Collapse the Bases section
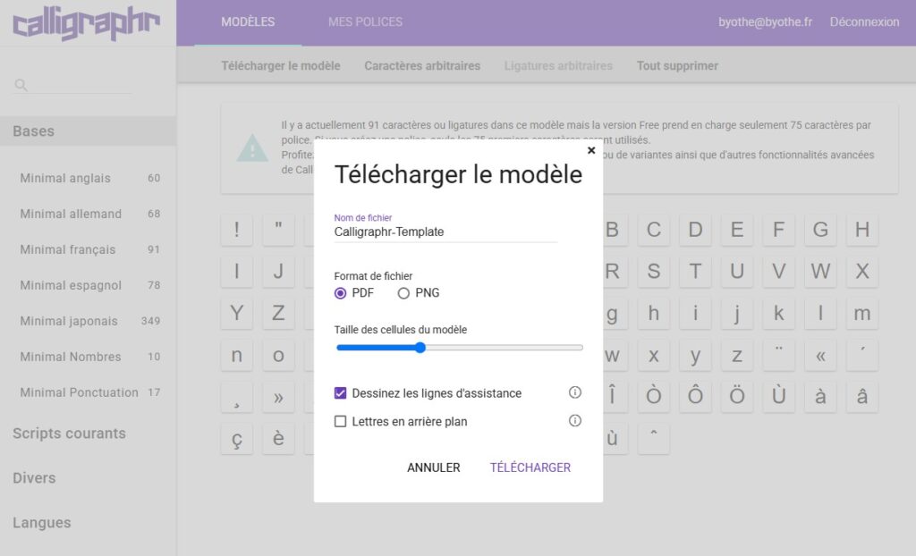Screen dimensions: 916x556 (x=89, y=131)
